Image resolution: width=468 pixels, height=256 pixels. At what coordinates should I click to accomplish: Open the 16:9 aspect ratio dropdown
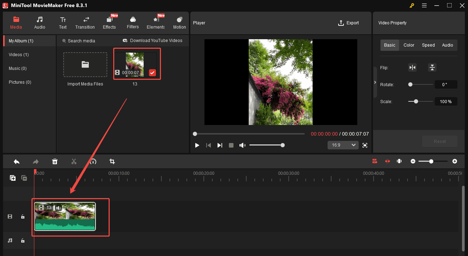[x=343, y=145]
